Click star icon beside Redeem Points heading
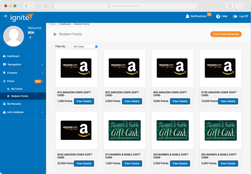Screen dimensions: 251x174 click(55, 34)
